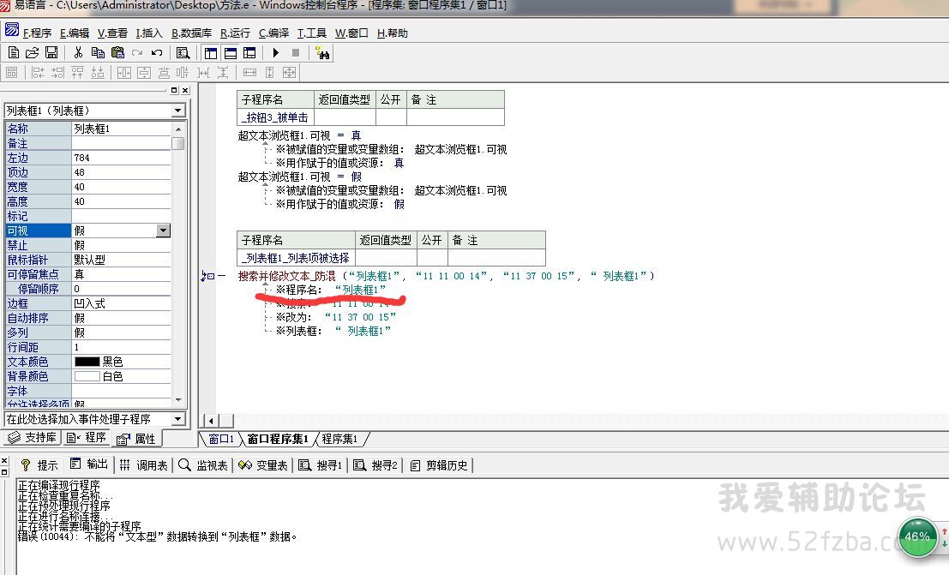Click the Open file folder icon
The height and width of the screenshot is (575, 949).
33,52
